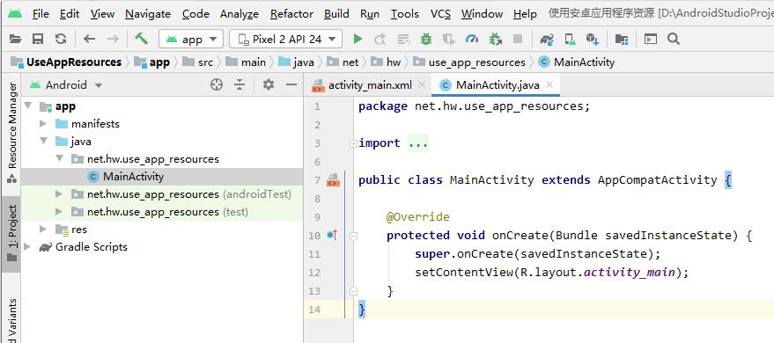Click the Select Opened File target icon

tap(217, 84)
